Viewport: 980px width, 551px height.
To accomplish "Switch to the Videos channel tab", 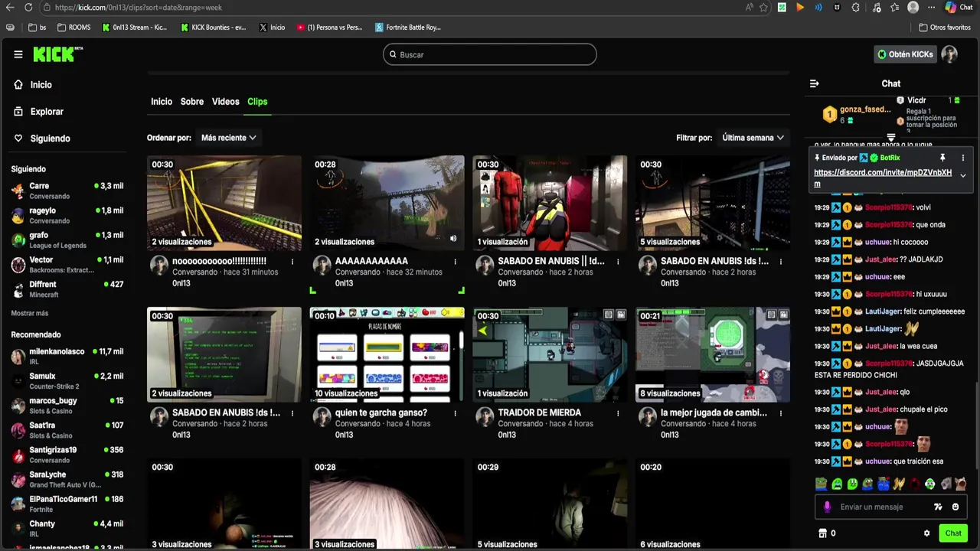I will (x=226, y=102).
